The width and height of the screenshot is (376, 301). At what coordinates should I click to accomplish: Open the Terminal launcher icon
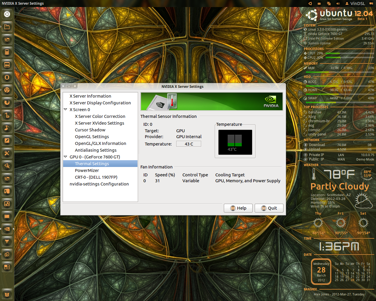(x=7, y=216)
